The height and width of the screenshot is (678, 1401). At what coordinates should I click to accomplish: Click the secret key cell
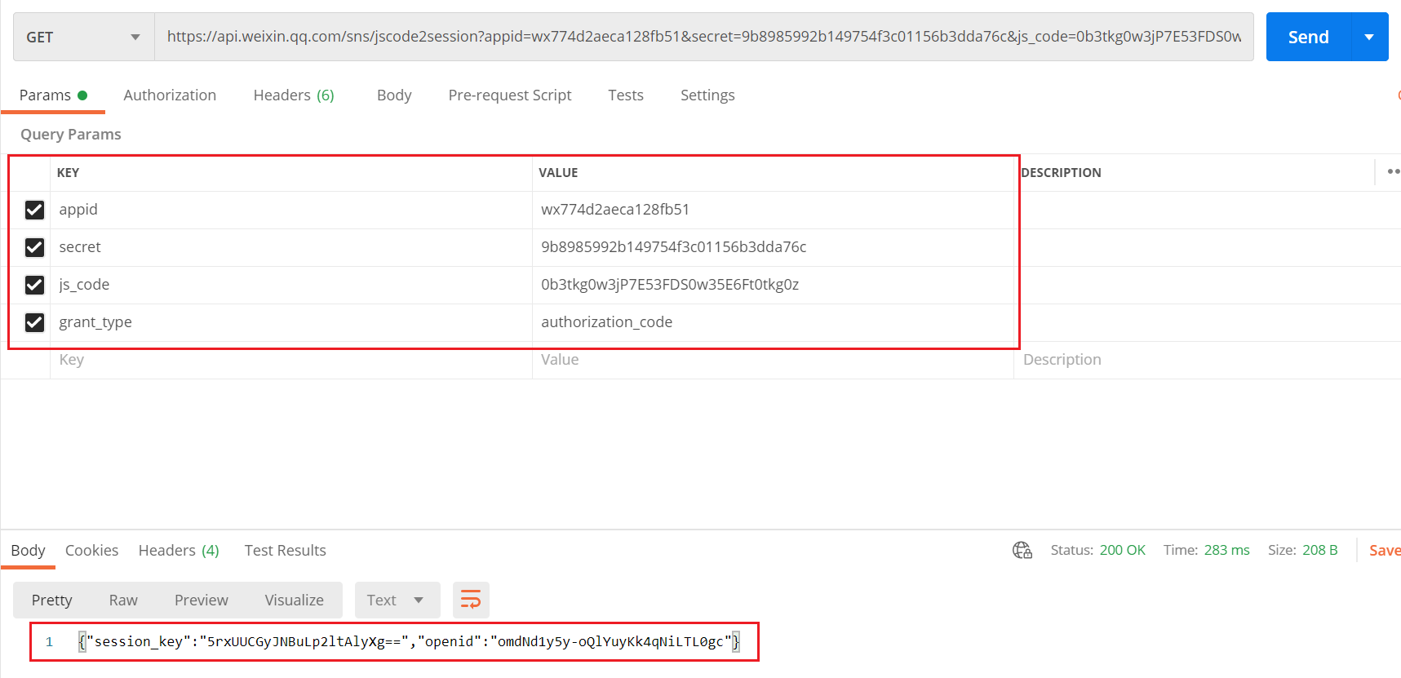[291, 247]
